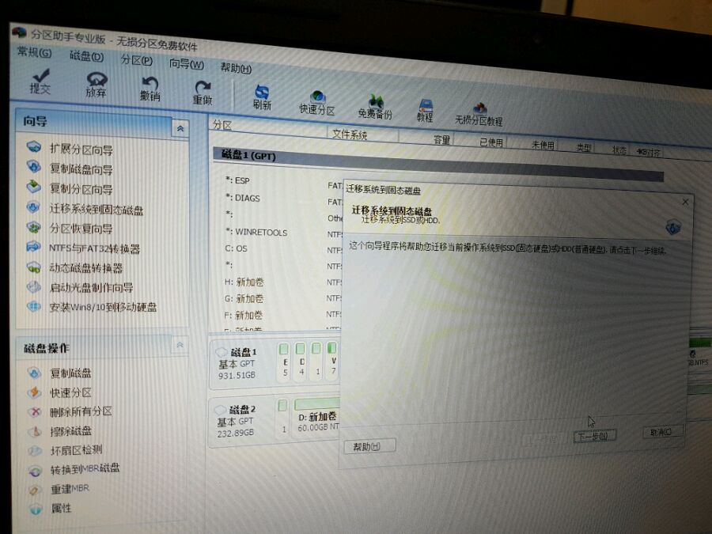Click the 下一步(N) button in the dialog
The width and height of the screenshot is (712, 534).
coord(595,436)
